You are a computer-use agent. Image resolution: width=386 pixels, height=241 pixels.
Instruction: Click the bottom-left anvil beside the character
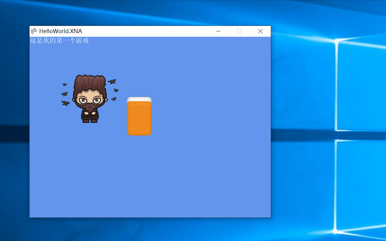65,103
